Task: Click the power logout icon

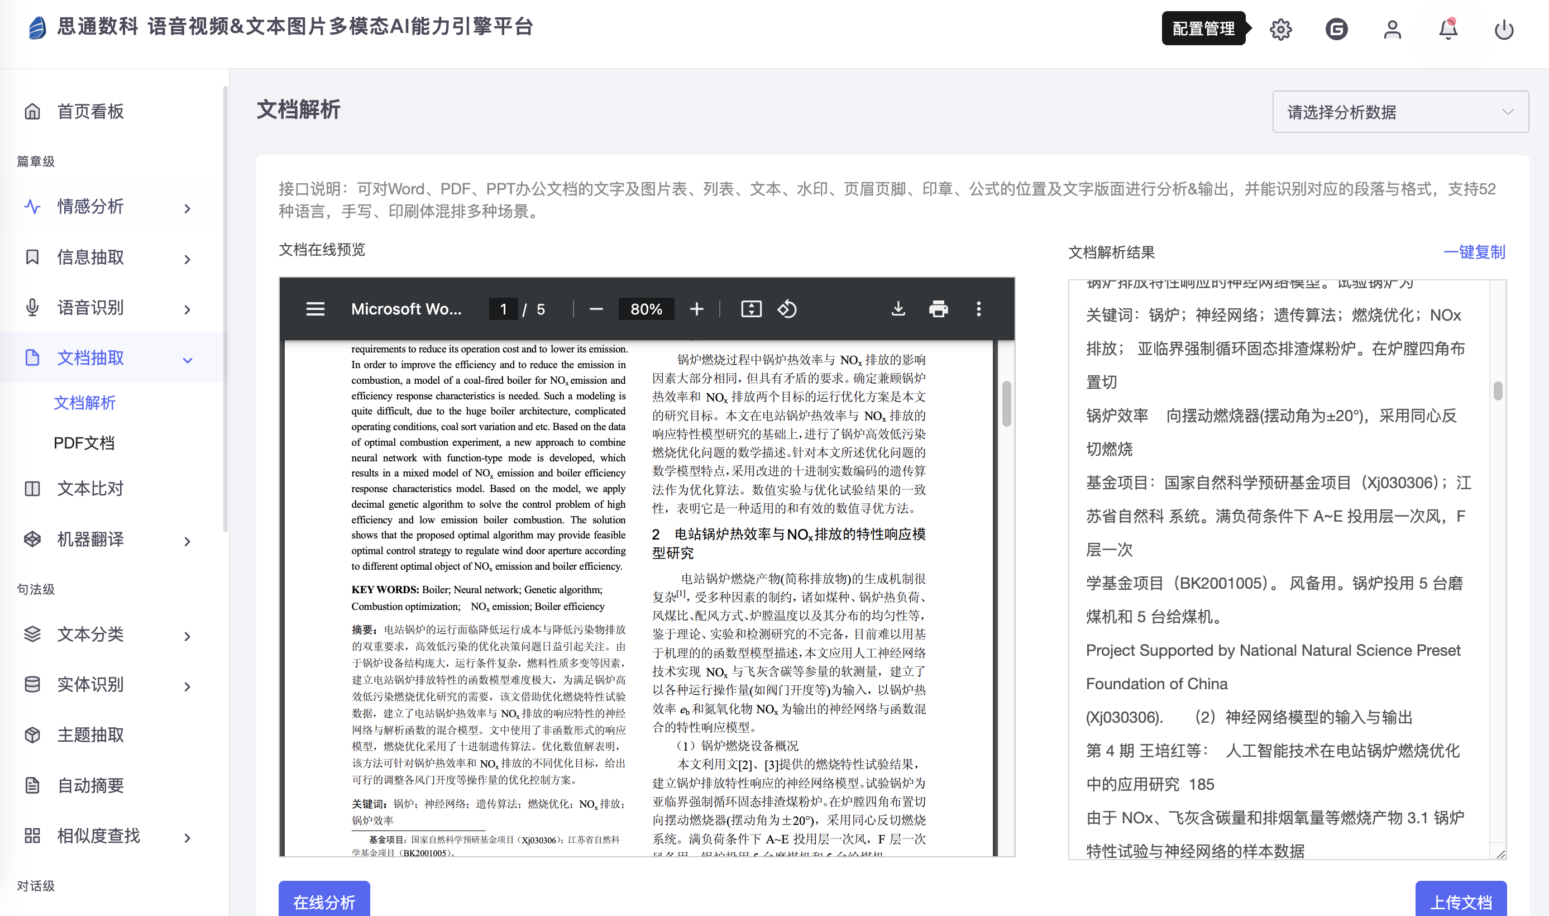Action: click(1504, 29)
